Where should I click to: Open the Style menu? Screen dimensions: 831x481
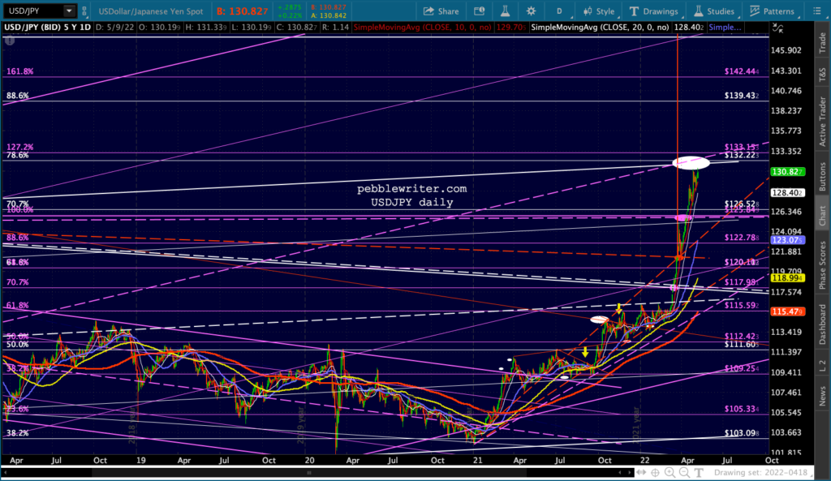point(599,11)
